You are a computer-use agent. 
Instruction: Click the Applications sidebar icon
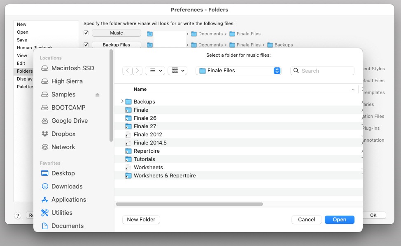click(x=45, y=200)
